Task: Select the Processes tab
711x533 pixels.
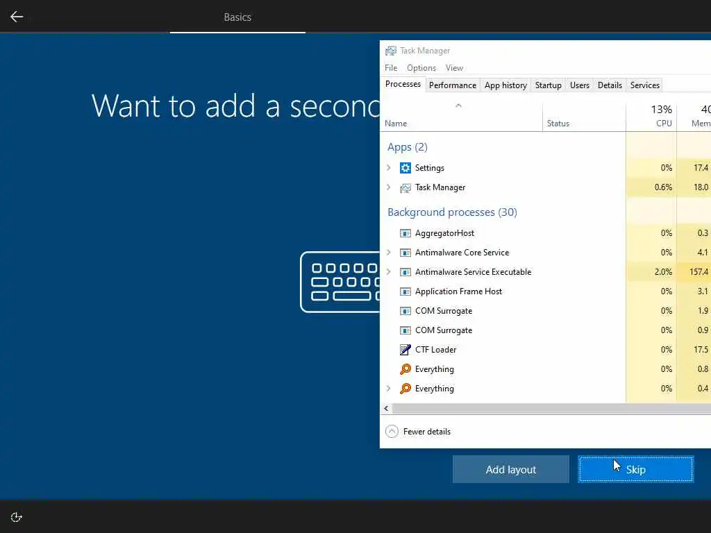Action: pyautogui.click(x=403, y=84)
